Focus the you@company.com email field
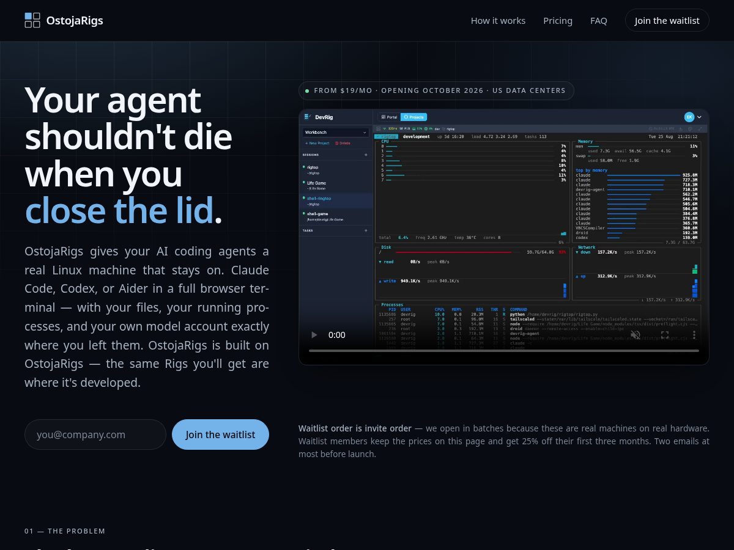This screenshot has height=550, width=734. pyautogui.click(x=95, y=435)
